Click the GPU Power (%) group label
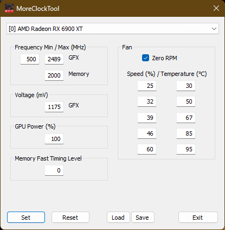The image size is (225, 230). pos(35,126)
